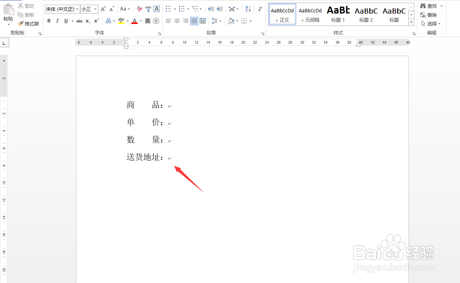Click the Asian Layout icon
This screenshot has width=460, height=283.
232,9
